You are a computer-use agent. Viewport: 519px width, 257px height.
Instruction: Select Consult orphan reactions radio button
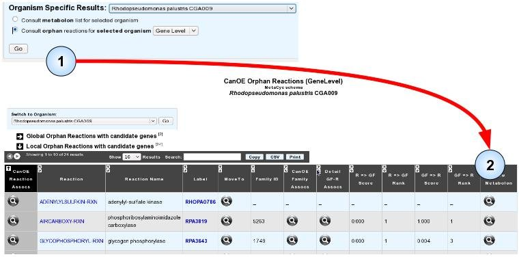pyautogui.click(x=15, y=30)
